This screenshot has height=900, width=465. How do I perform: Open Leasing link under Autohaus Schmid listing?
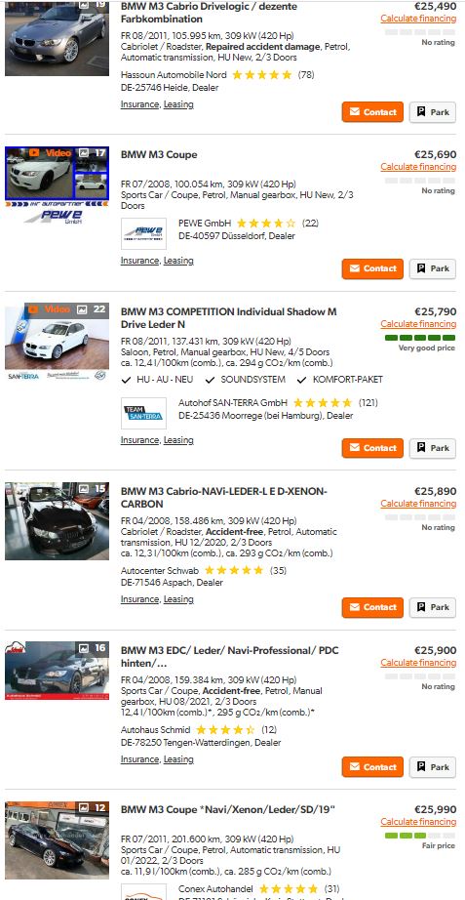pyautogui.click(x=178, y=759)
